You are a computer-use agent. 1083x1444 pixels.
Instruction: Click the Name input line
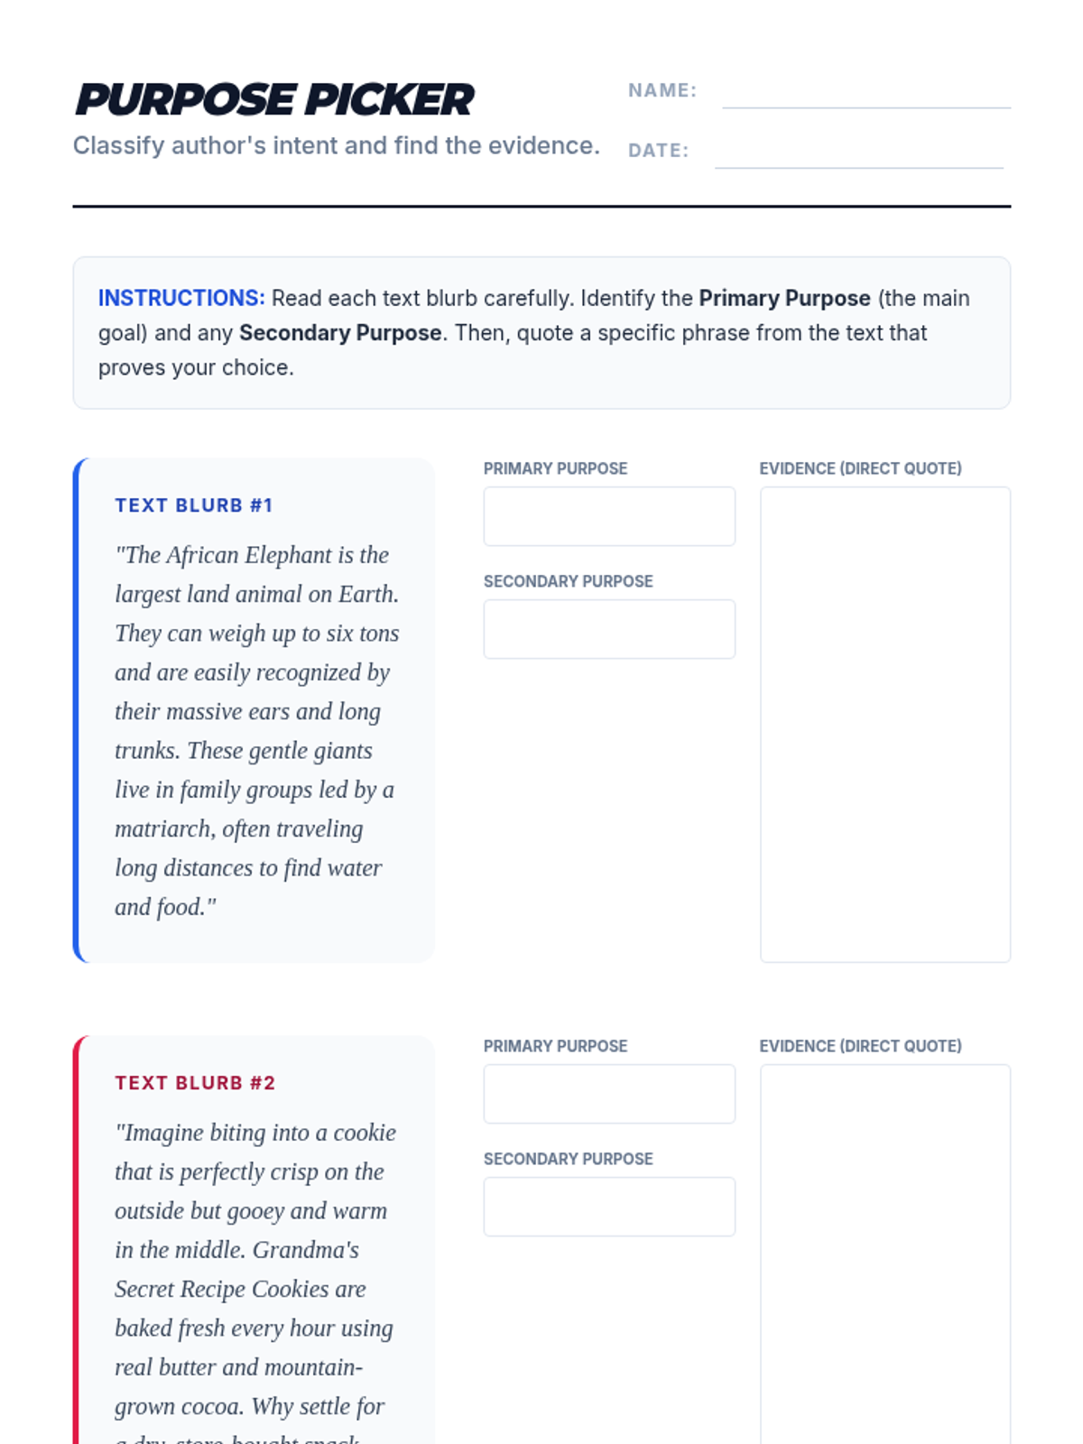[866, 92]
